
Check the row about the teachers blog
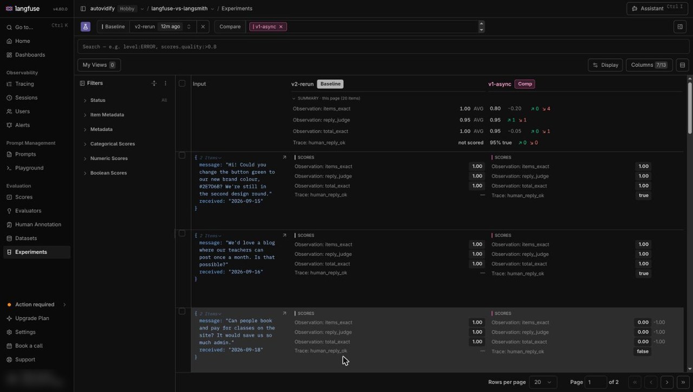point(182,233)
